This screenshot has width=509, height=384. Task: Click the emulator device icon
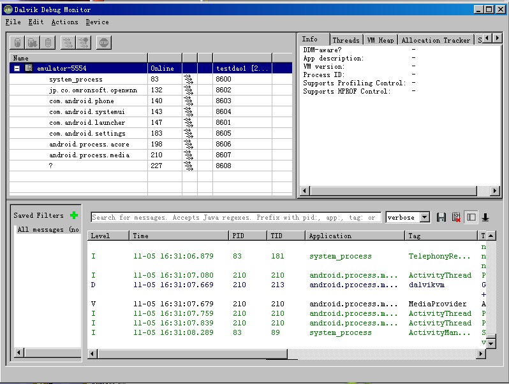(x=29, y=68)
